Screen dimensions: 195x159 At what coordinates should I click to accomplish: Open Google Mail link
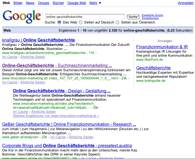pos(77,3)
